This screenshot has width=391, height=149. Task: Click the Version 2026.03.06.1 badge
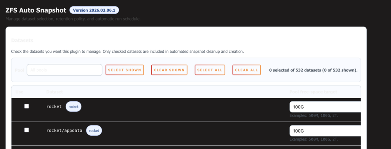point(94,10)
